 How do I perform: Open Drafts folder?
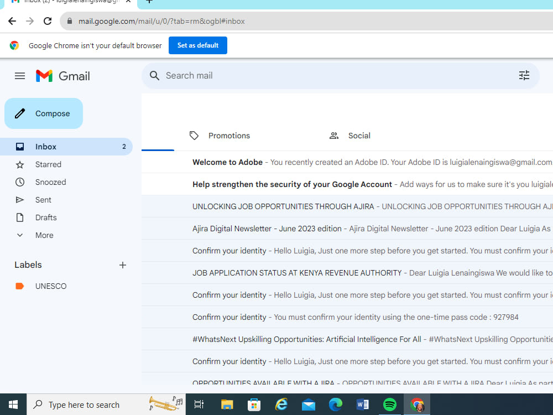tap(66, 217)
